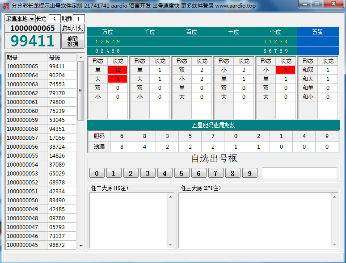The image size is (346, 263).
Task: Click the 启动计划 button
Action: tap(72, 28)
